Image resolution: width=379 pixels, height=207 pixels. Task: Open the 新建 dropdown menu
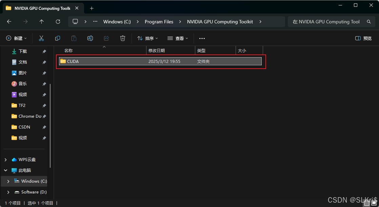[x=16, y=38]
